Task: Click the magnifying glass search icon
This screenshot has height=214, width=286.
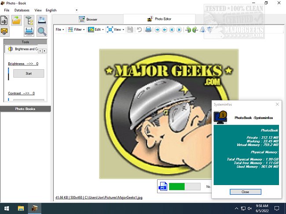Action: pyautogui.click(x=42, y=32)
